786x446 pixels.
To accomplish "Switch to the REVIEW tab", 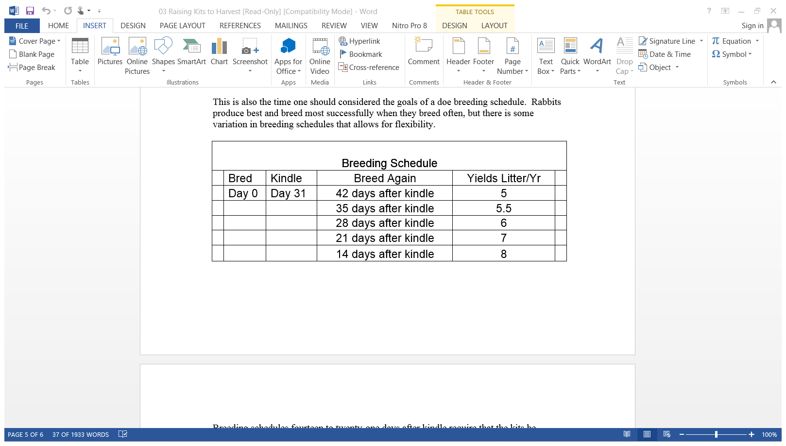I will pyautogui.click(x=334, y=26).
